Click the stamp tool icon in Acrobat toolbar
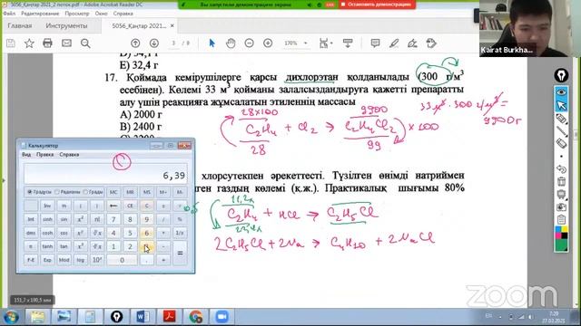The image size is (581, 326). 431,43
